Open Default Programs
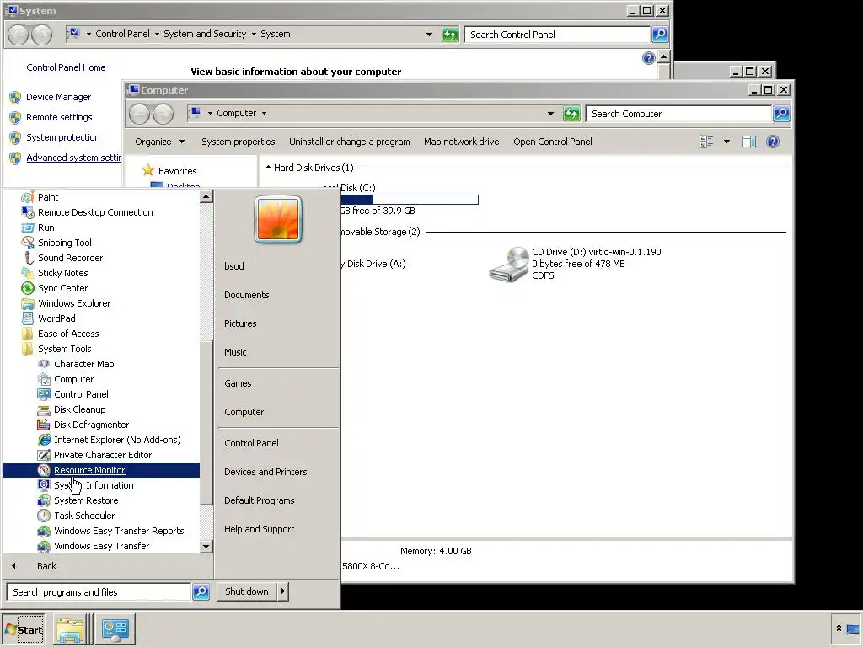 [x=260, y=500]
